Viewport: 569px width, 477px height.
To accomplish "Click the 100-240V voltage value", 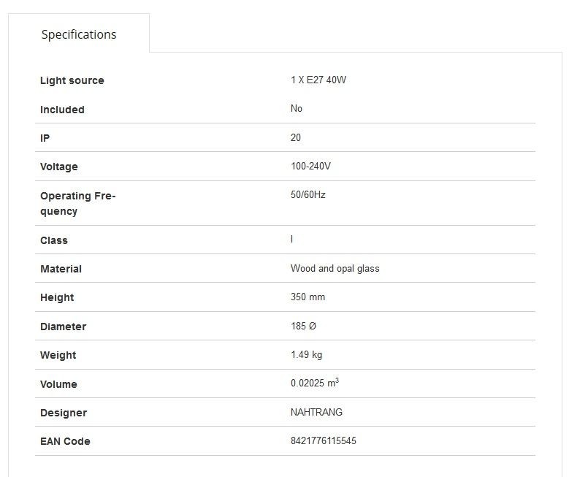I will click(310, 167).
